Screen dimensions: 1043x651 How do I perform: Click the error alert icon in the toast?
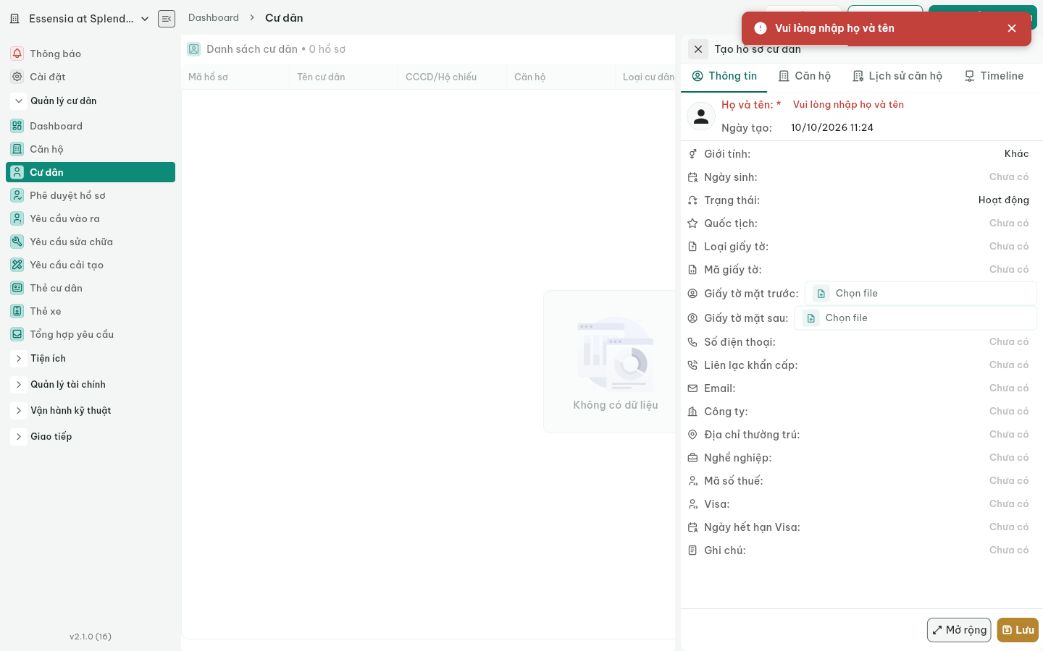click(761, 28)
